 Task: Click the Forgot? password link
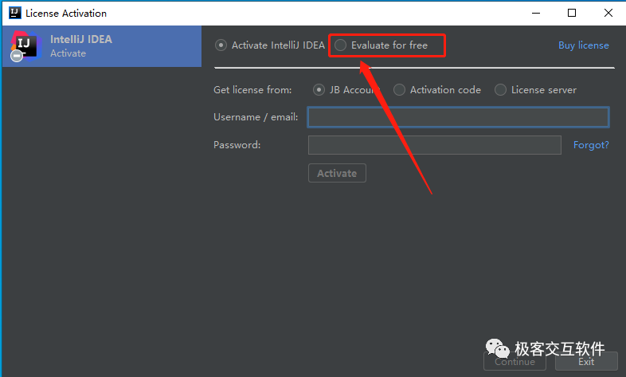(591, 145)
